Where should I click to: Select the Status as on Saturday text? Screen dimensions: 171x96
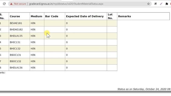coord(144,89)
